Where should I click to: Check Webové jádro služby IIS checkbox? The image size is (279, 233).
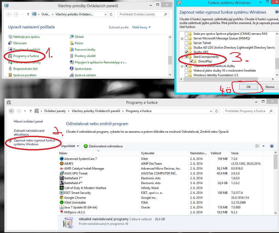point(186,71)
